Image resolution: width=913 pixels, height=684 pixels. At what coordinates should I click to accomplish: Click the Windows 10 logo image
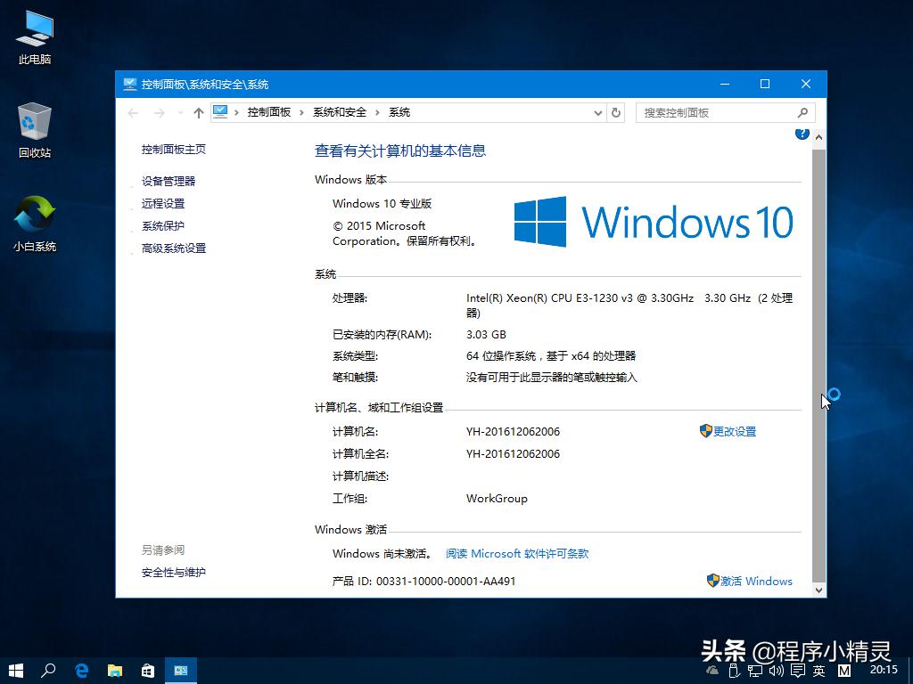(x=653, y=222)
